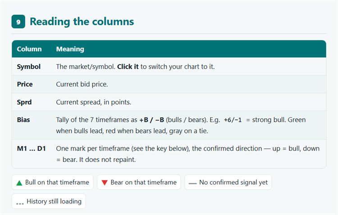This screenshot has width=338, height=215.
Task: Click the +6/−1 code example
Action: click(x=233, y=120)
